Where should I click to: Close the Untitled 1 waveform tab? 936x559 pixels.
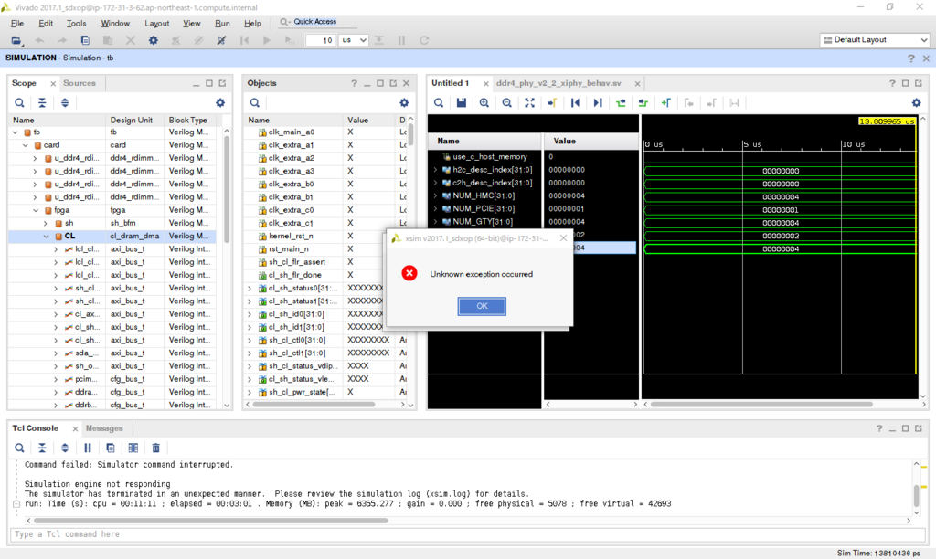486,83
